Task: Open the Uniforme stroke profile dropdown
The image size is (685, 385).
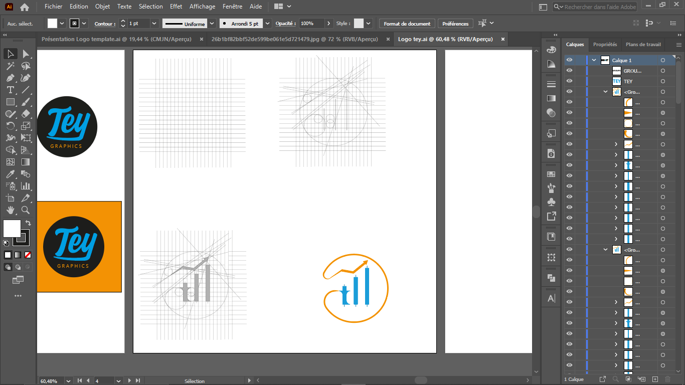Action: pyautogui.click(x=212, y=24)
